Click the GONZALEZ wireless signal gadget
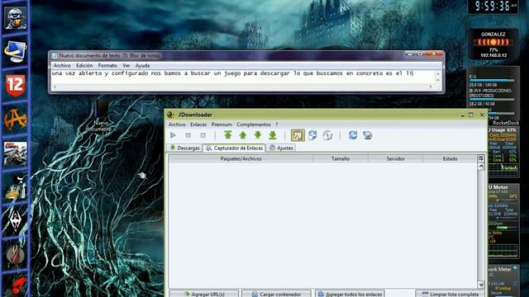529x297 pixels. pyautogui.click(x=493, y=44)
